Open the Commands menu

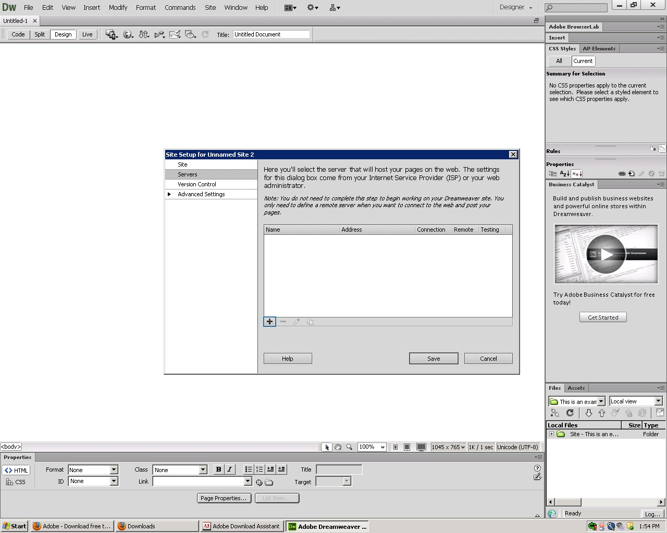(180, 7)
